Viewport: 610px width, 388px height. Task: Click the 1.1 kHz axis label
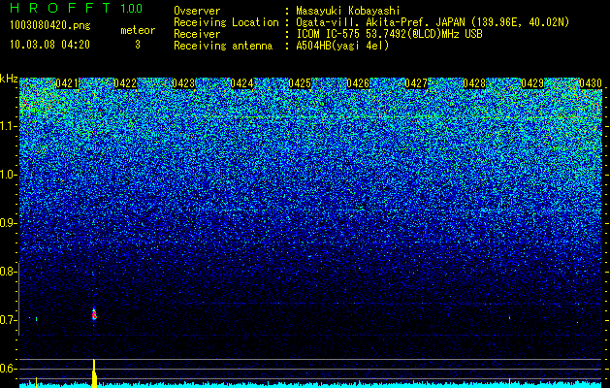pos(8,126)
